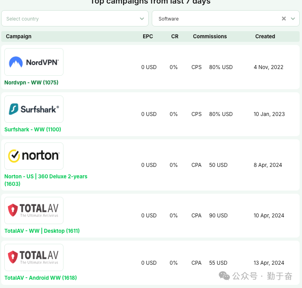Click the Software filter field
Image resolution: width=302 pixels, height=288 pixels.
tap(226, 19)
